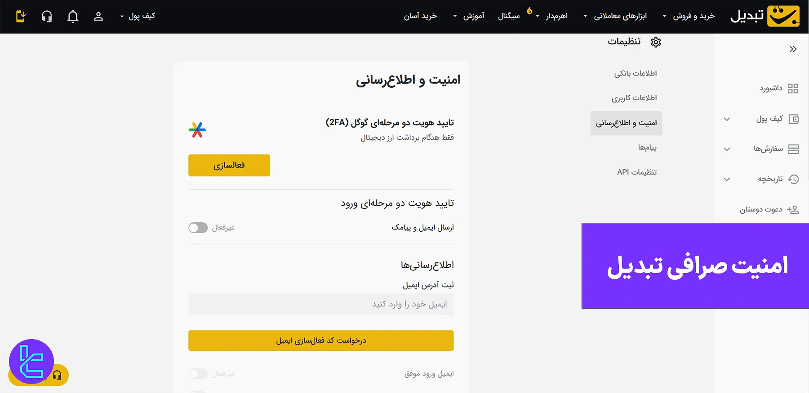Collapse the sidebar with double-arrow icon

(x=793, y=49)
